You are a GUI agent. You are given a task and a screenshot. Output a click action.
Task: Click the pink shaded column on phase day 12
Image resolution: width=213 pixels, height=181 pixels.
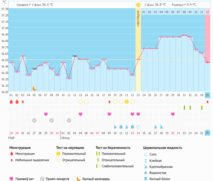[x=208, y=37]
